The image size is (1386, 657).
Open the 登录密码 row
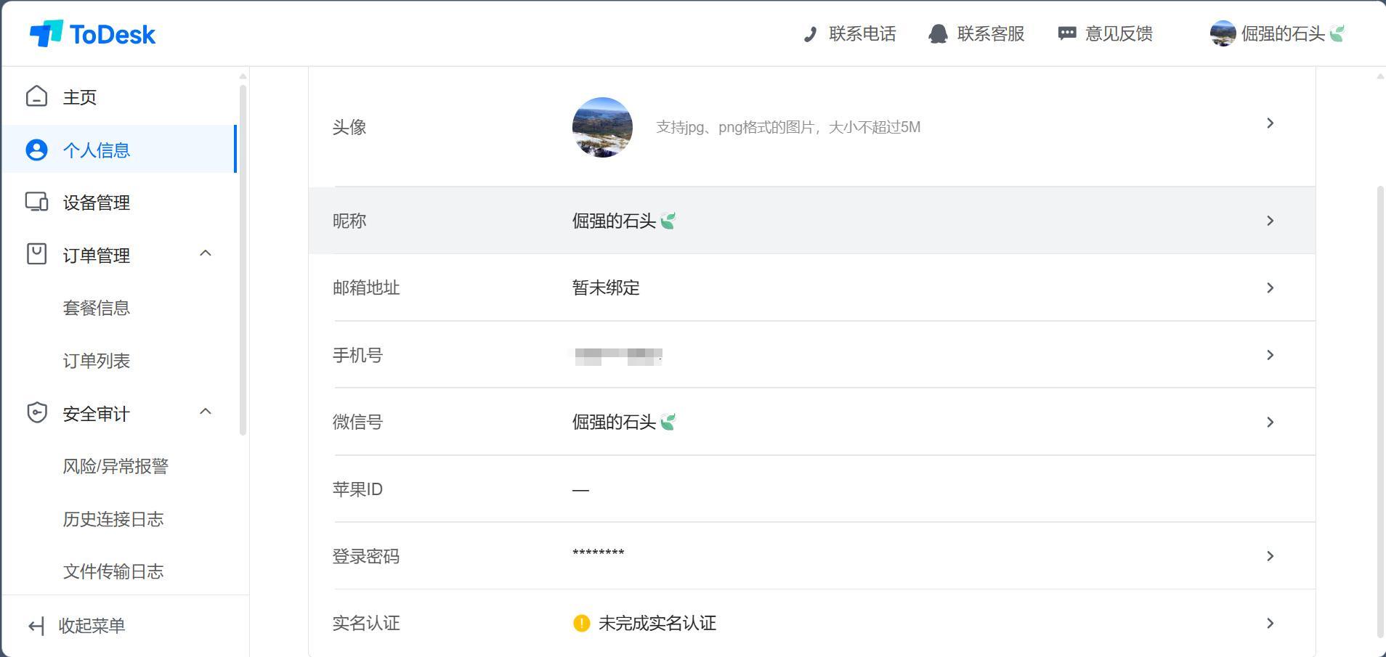pyautogui.click(x=812, y=556)
